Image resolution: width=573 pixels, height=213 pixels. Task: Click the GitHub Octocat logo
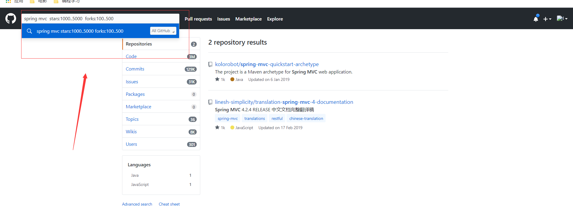coord(11,18)
